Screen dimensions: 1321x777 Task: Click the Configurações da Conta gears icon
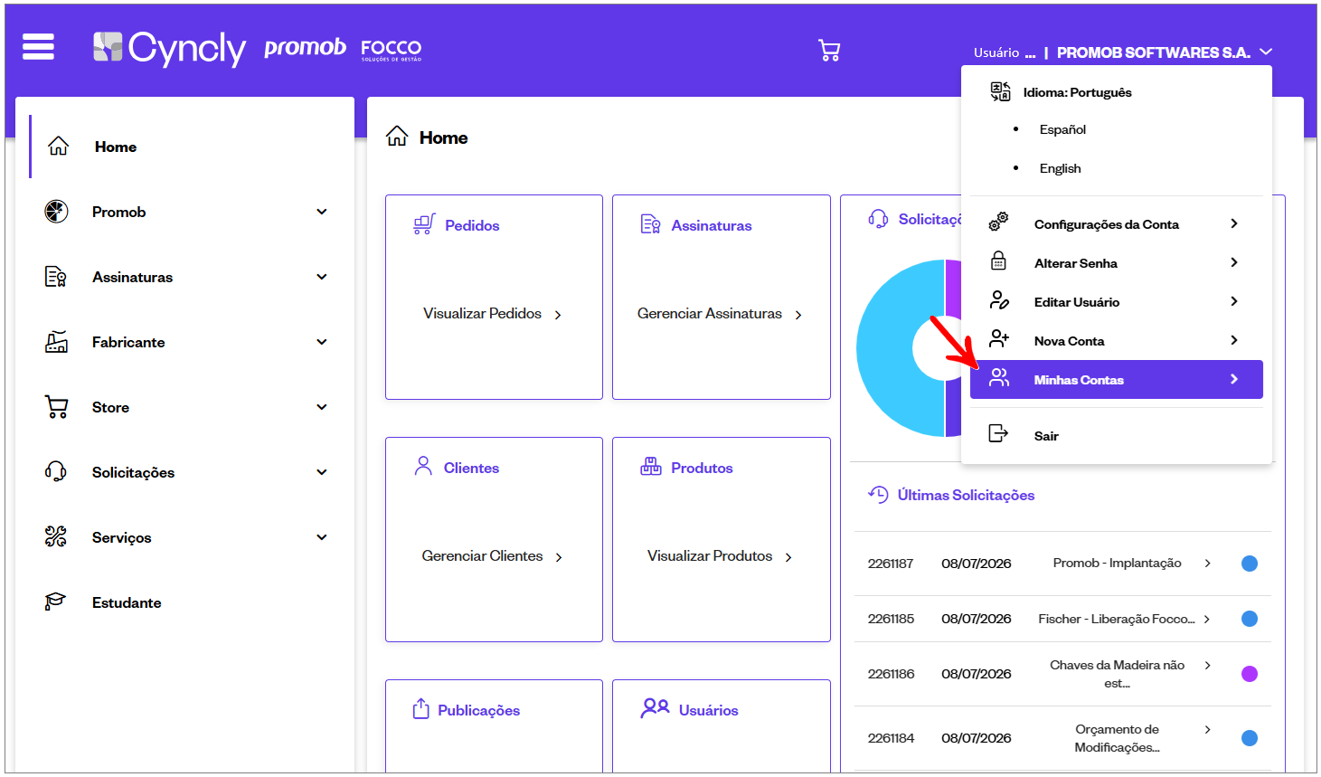tap(998, 223)
